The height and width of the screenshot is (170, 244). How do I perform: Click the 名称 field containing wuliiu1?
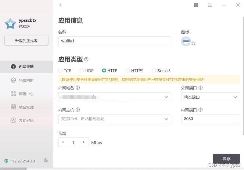pos(115,41)
